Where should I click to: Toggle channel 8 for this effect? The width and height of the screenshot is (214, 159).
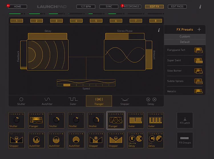click(x=156, y=21)
